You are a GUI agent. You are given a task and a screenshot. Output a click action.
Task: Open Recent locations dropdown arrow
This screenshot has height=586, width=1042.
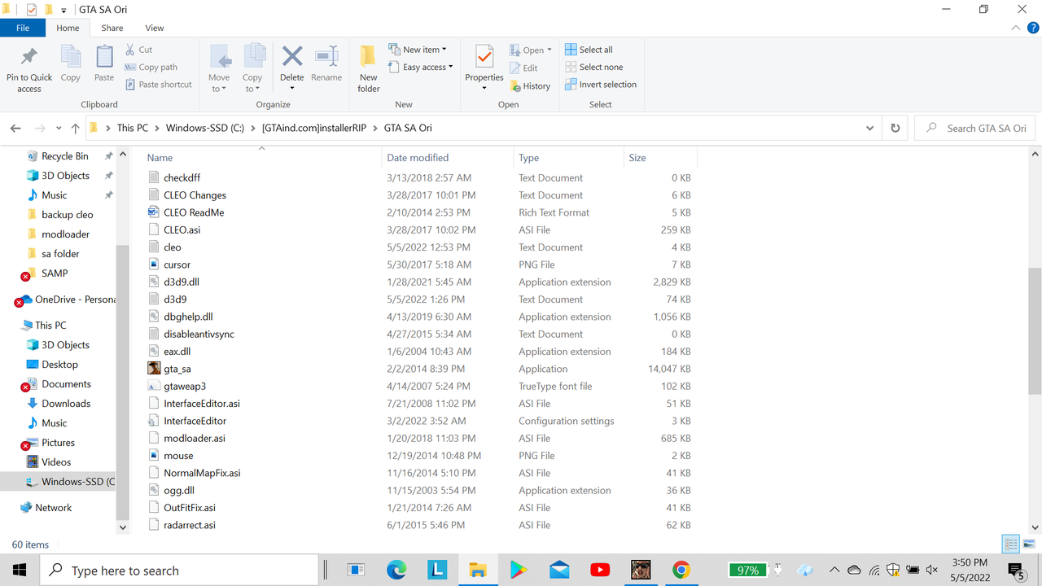click(x=59, y=129)
